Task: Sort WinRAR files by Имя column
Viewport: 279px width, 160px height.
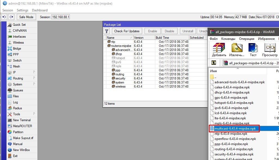Action: pyautogui.click(x=238, y=71)
